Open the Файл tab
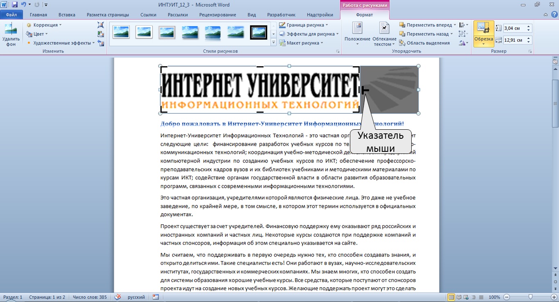Image resolution: width=559 pixels, height=302 pixels. [11, 15]
